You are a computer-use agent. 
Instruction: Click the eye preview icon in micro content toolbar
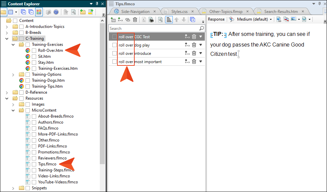coord(151,20)
